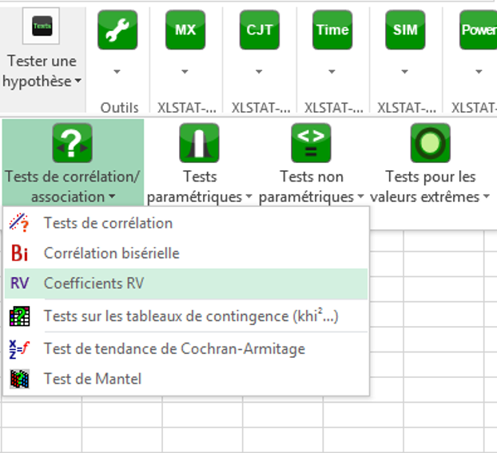Click the purple RV icon
This screenshot has width=497, height=453.
(20, 283)
